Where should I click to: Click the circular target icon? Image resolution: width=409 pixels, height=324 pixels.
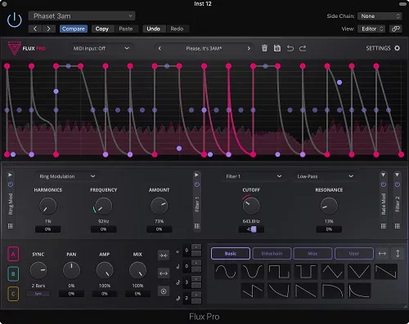[164, 291]
